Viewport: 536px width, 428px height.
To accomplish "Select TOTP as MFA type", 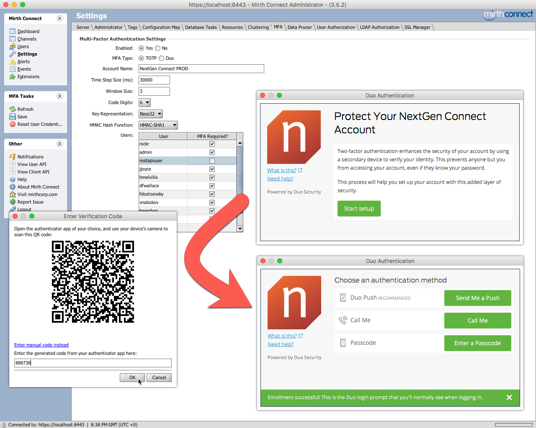I will [141, 58].
